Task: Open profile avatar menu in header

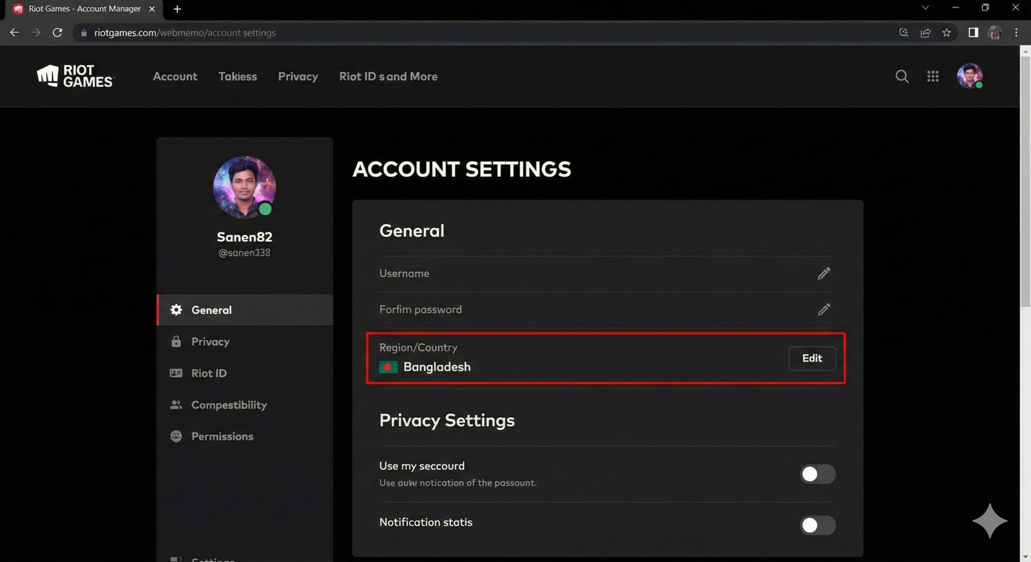Action: pyautogui.click(x=969, y=76)
